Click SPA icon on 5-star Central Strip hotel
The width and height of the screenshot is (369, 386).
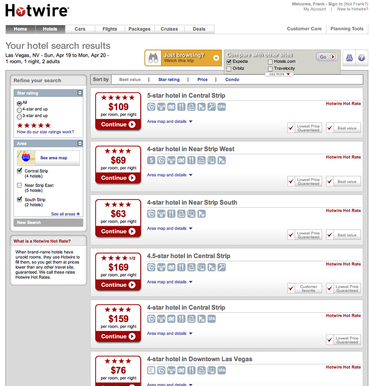pyautogui.click(x=222, y=107)
